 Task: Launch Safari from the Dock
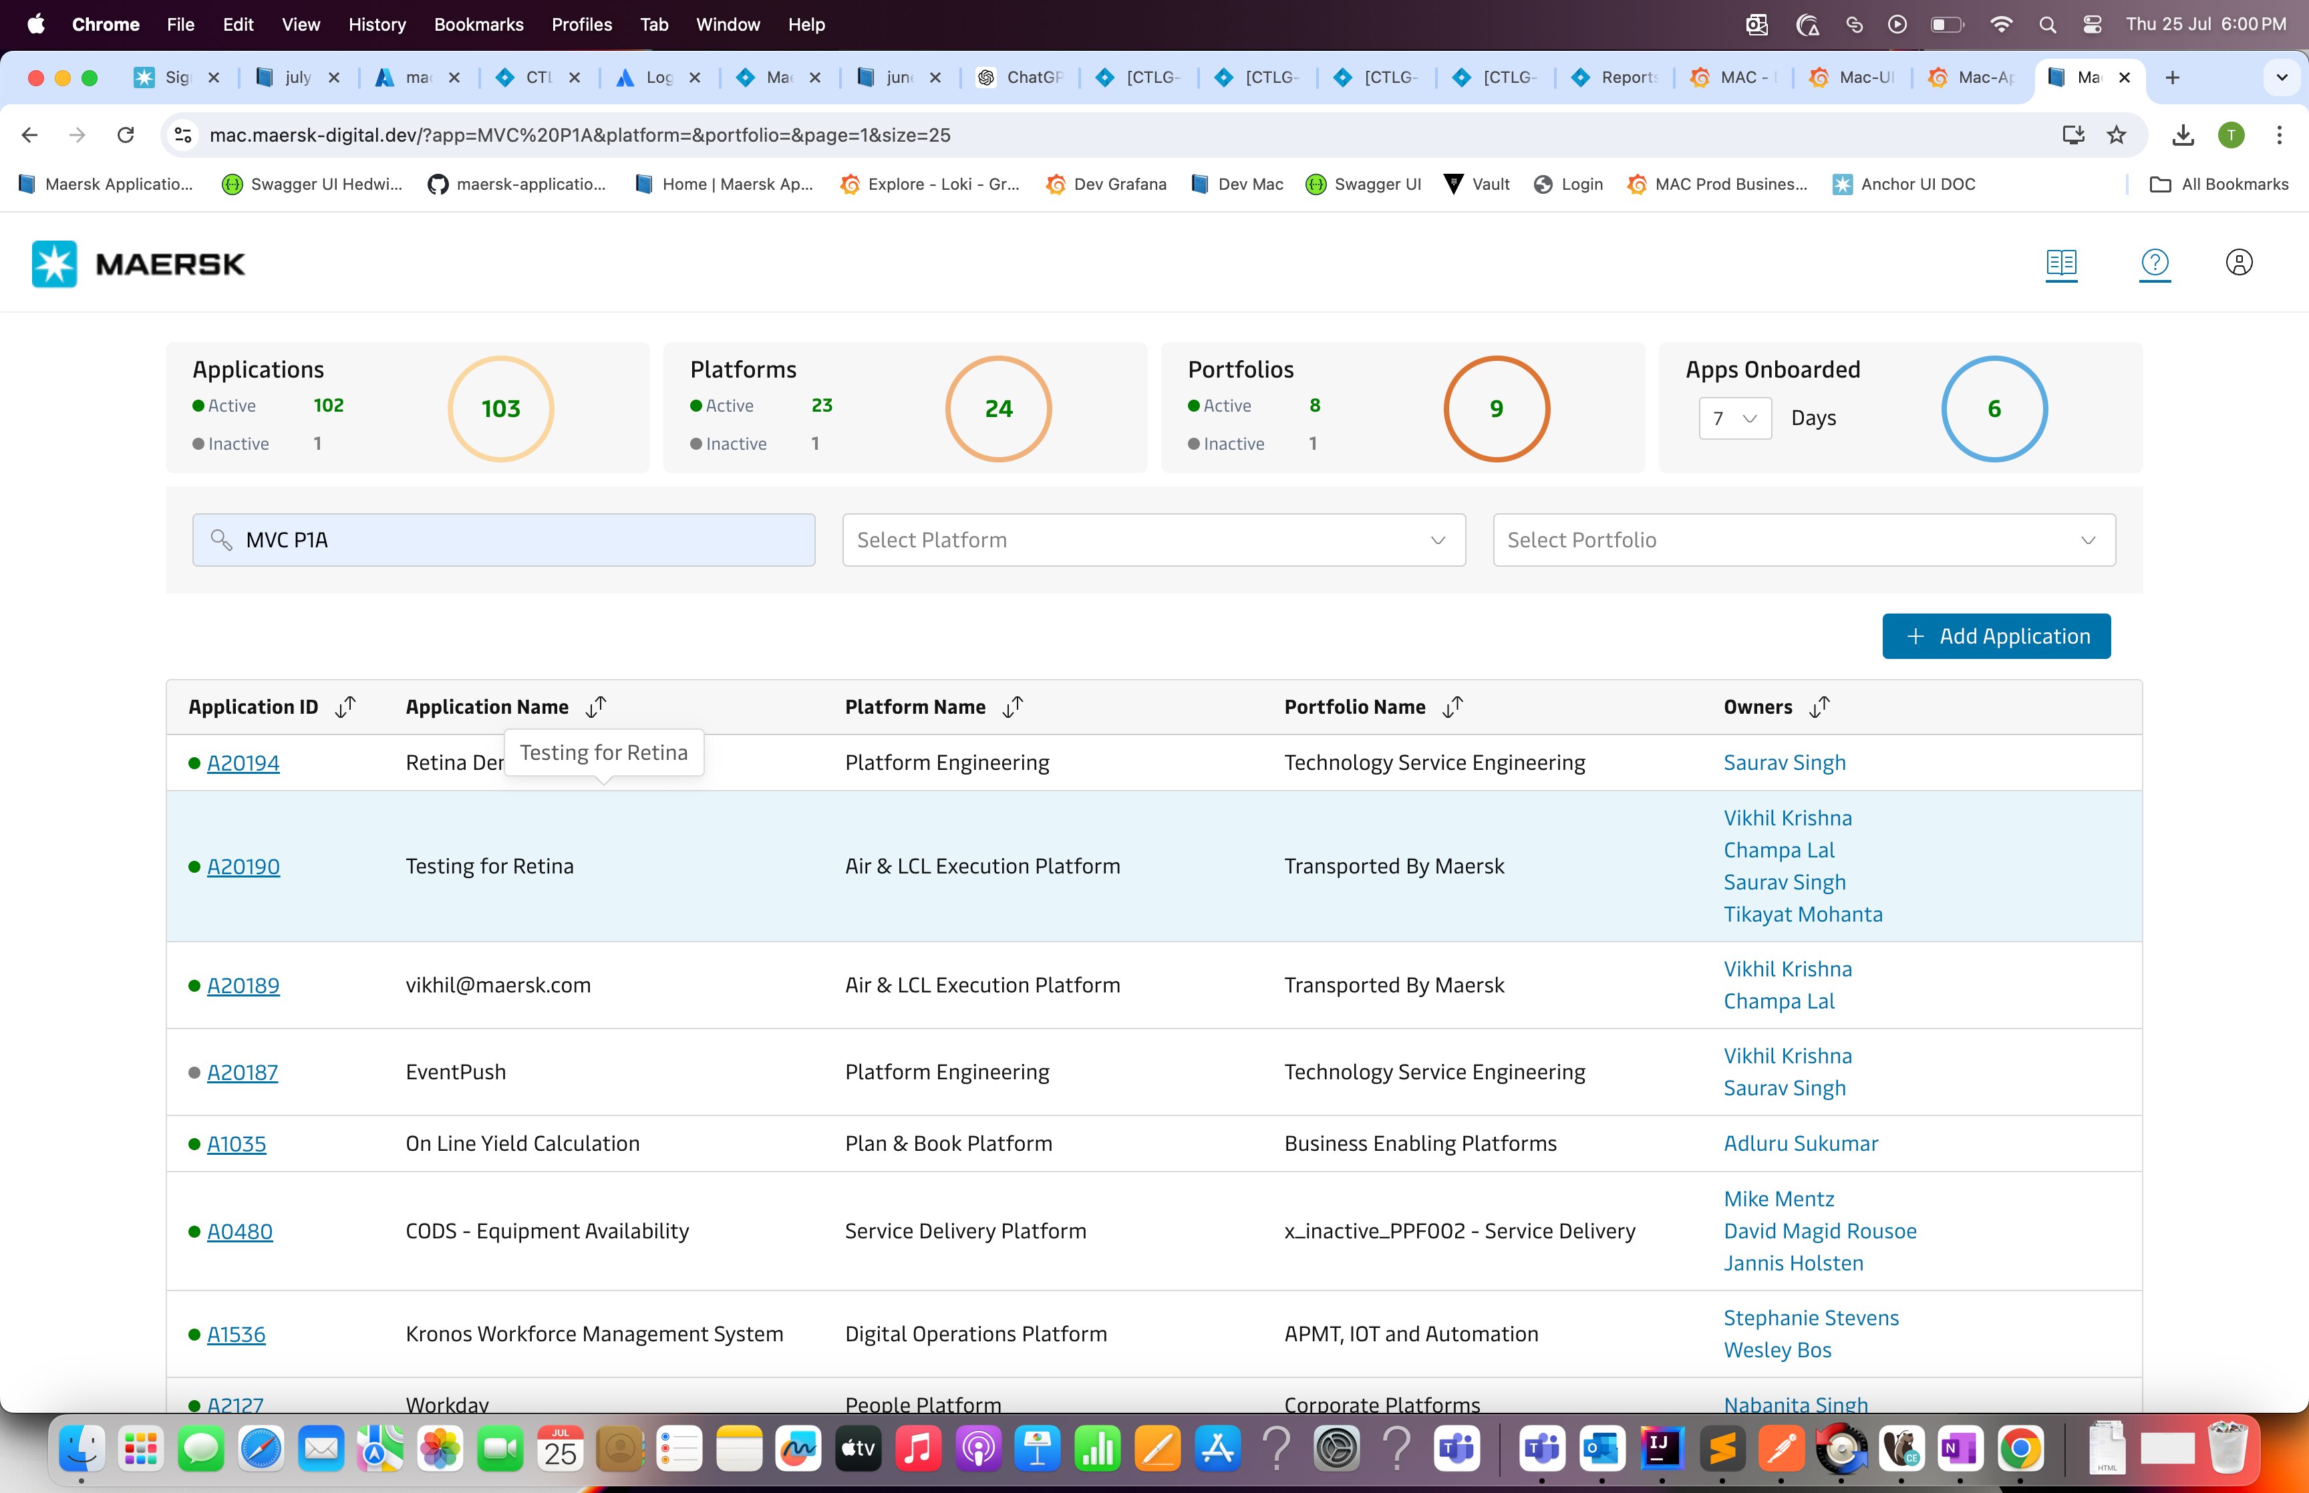tap(261, 1450)
